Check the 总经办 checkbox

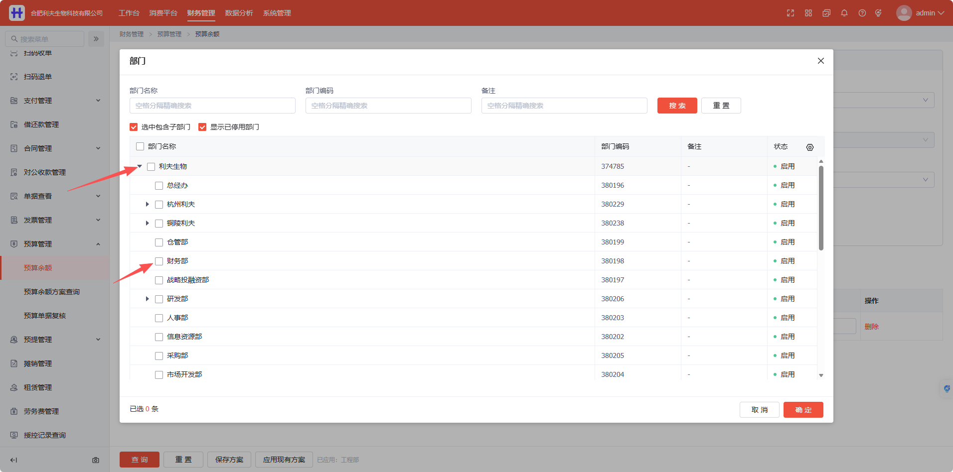[159, 185]
